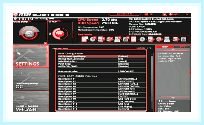The height and width of the screenshot is (125, 204).
Task: Click the scroll-up arrow of the boot list
Action: [152, 54]
